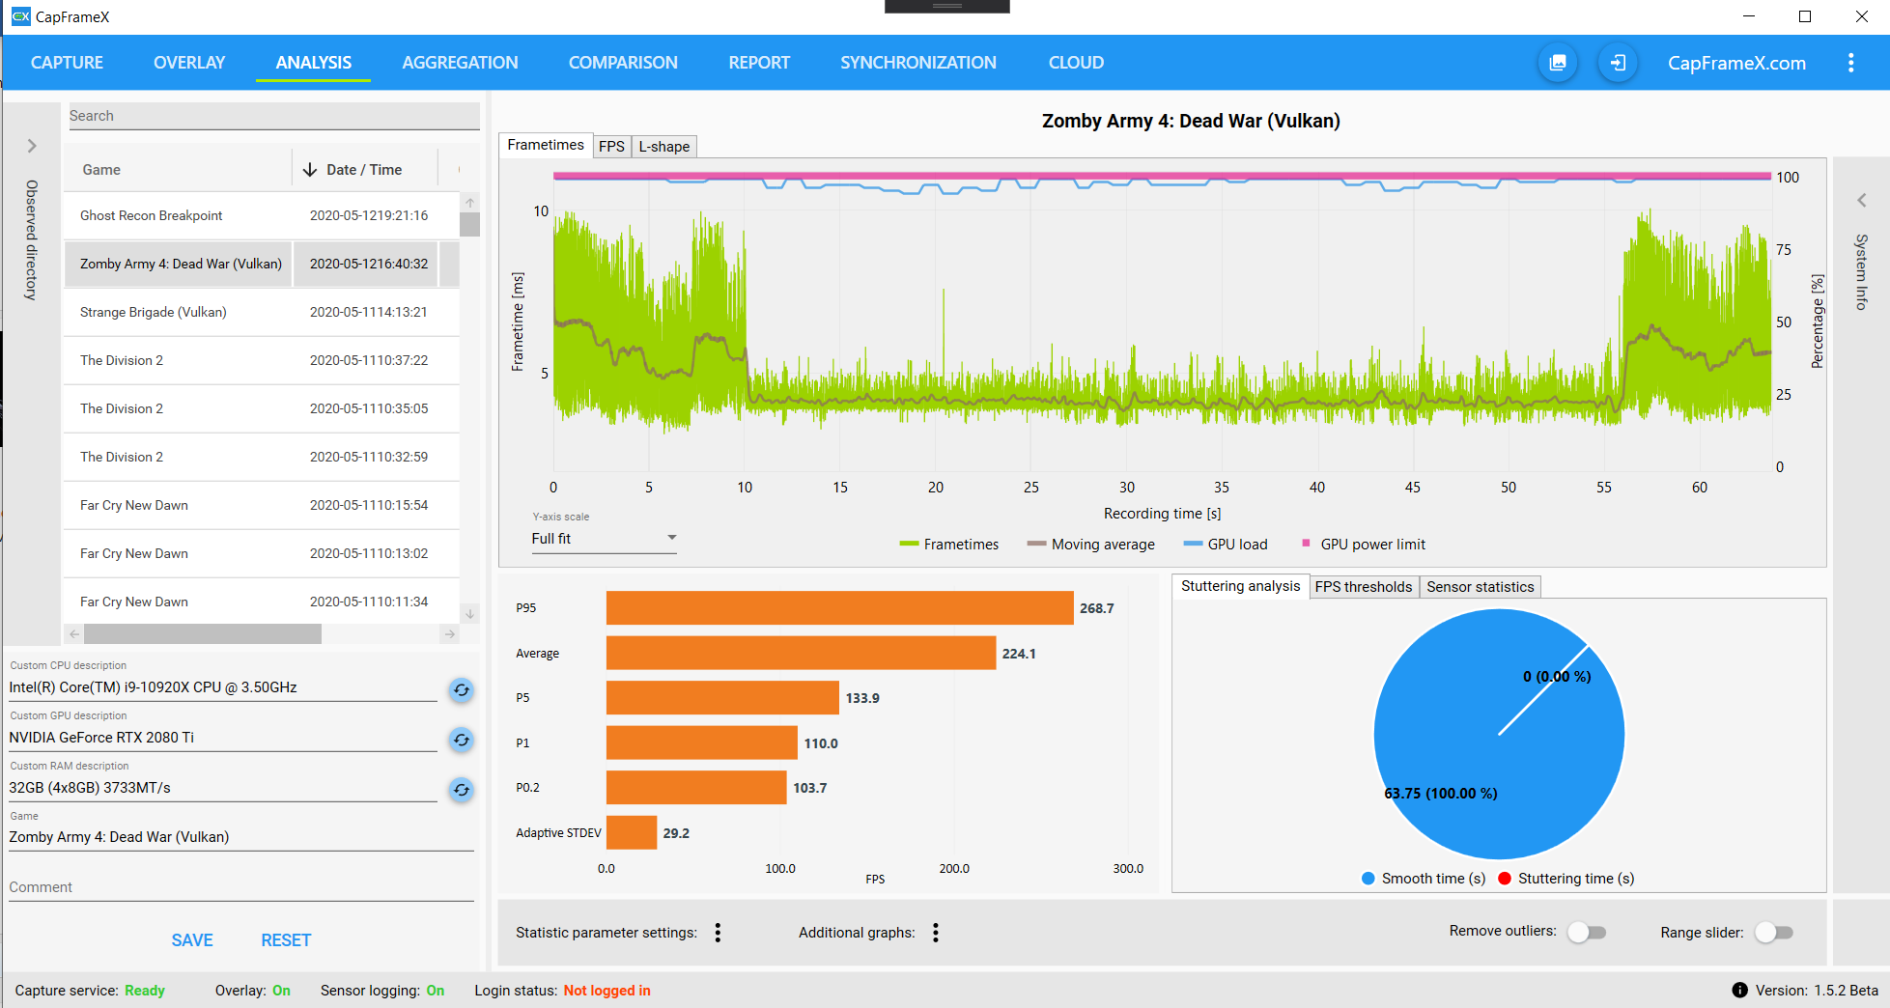Switch to the CAPTURE tab
Viewport: 1890px width, 1008px height.
point(67,63)
